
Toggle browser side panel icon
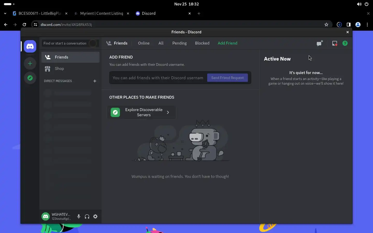click(349, 25)
